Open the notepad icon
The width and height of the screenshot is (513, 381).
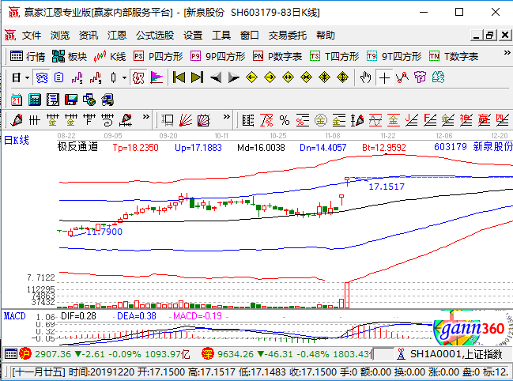(53, 100)
